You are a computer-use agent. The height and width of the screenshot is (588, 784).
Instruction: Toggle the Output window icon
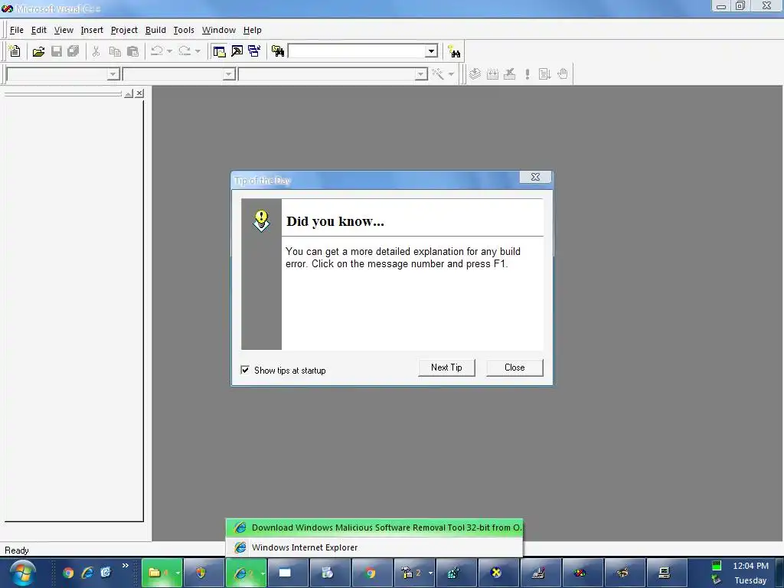(237, 51)
